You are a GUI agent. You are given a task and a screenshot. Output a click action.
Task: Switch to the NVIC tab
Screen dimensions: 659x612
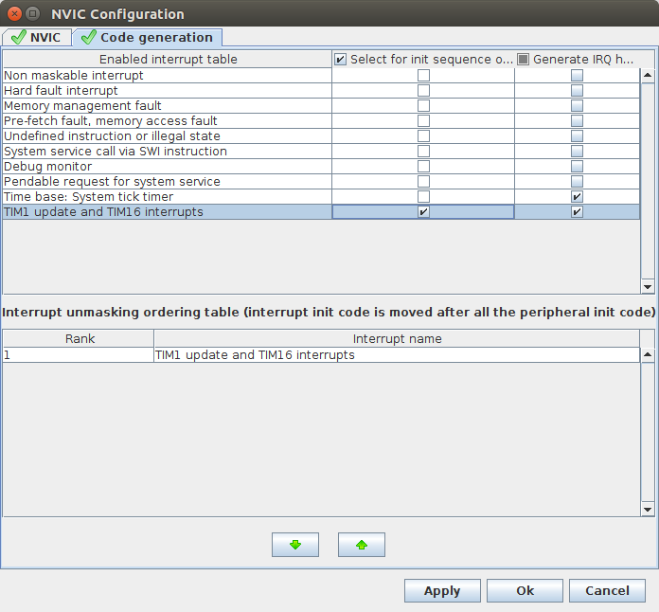coord(36,37)
